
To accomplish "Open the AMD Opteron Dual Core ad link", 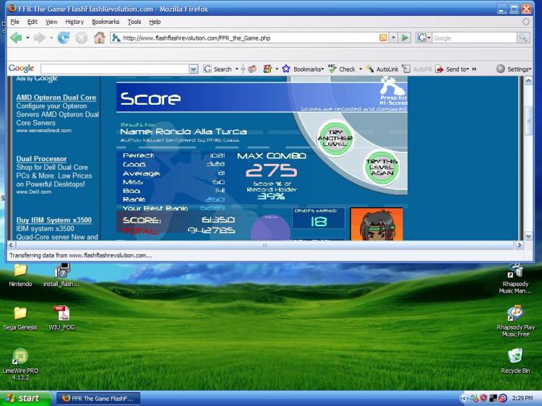I will pos(56,98).
